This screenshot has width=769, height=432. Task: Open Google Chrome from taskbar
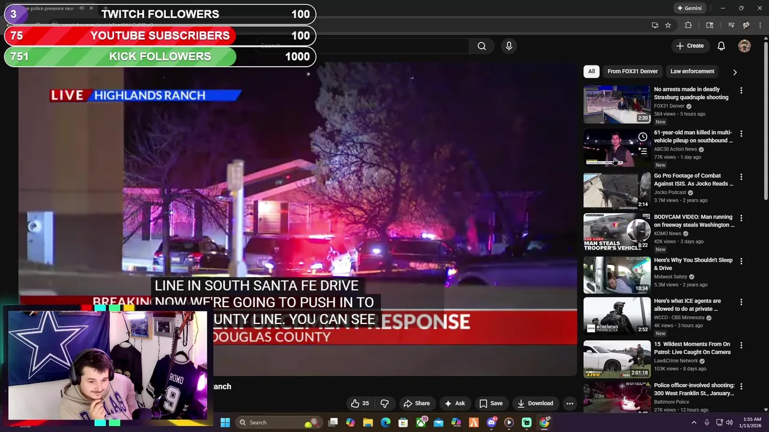(544, 422)
